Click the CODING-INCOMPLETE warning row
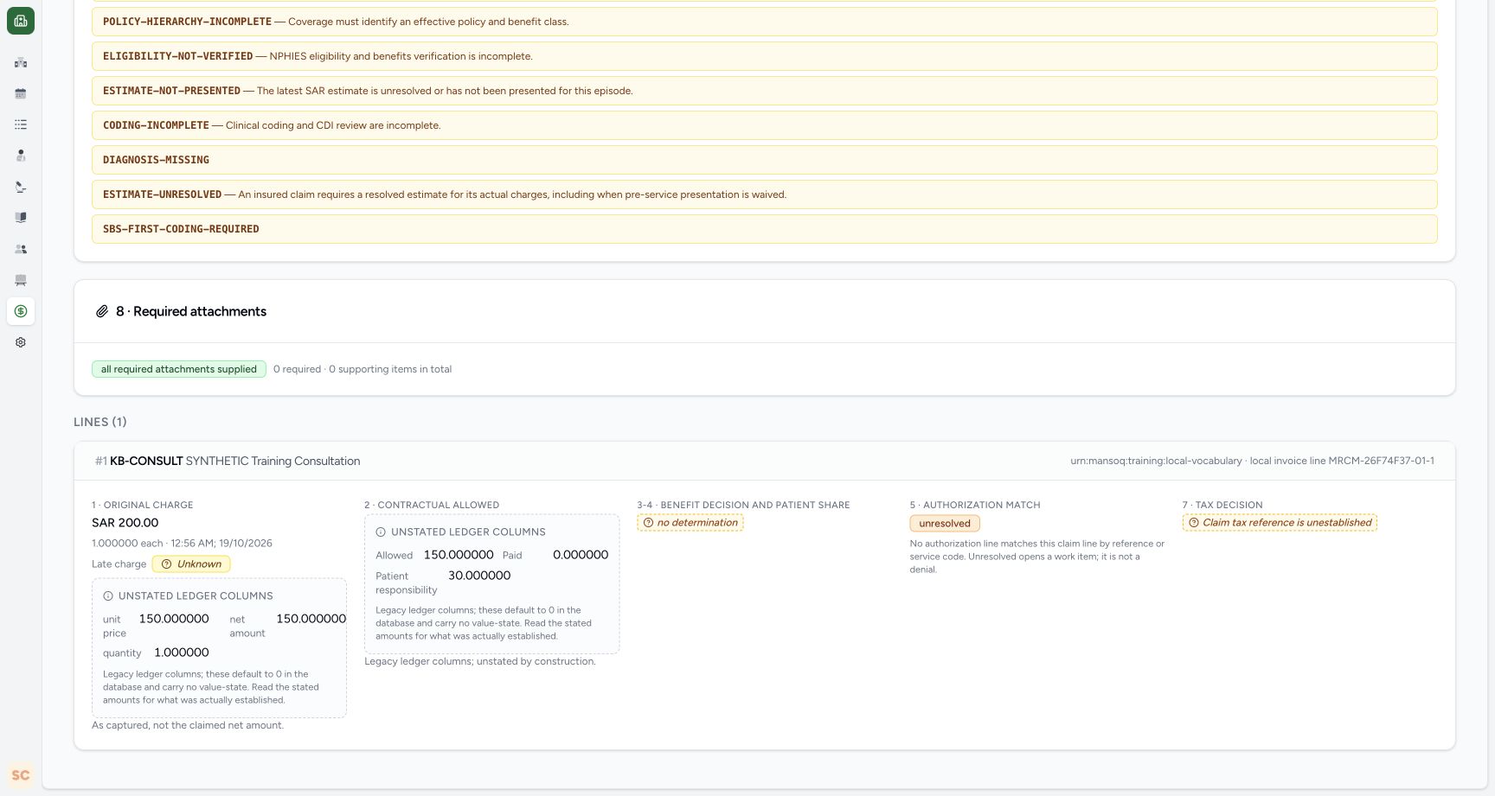Screen dimensions: 1495x796 [764, 125]
